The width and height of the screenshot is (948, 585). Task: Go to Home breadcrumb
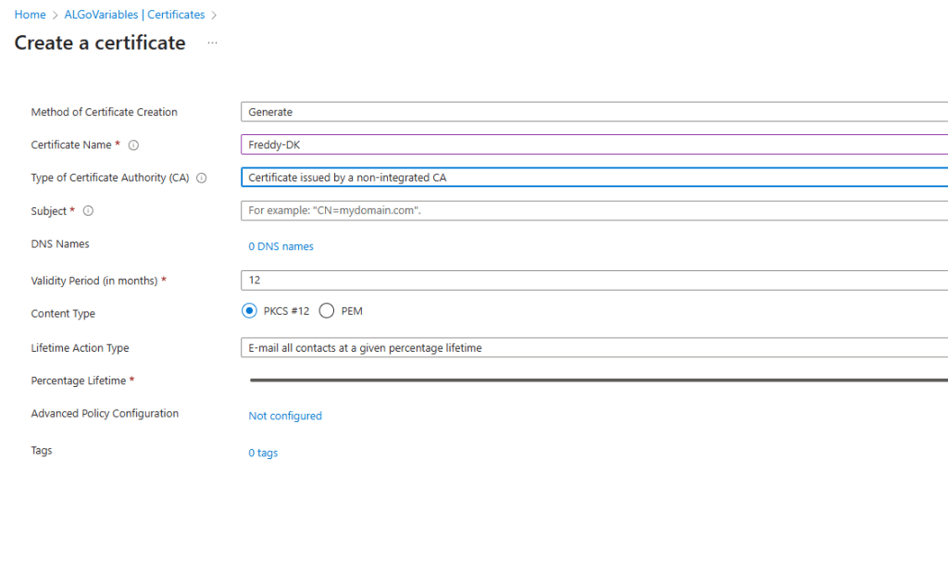(30, 15)
